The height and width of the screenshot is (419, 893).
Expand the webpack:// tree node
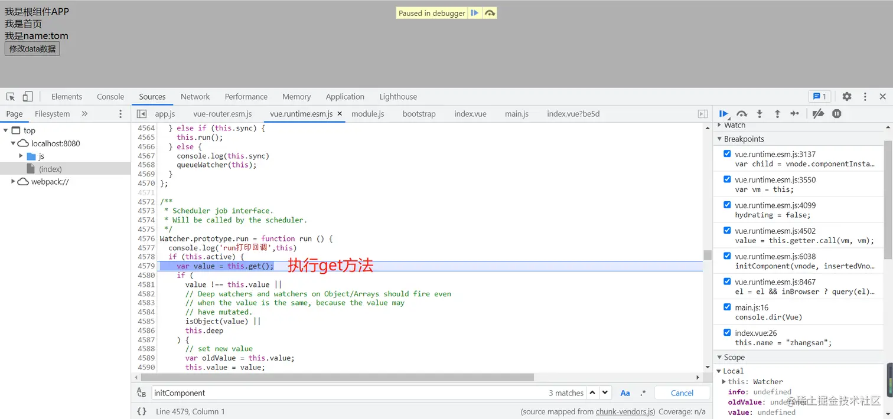[13, 182]
